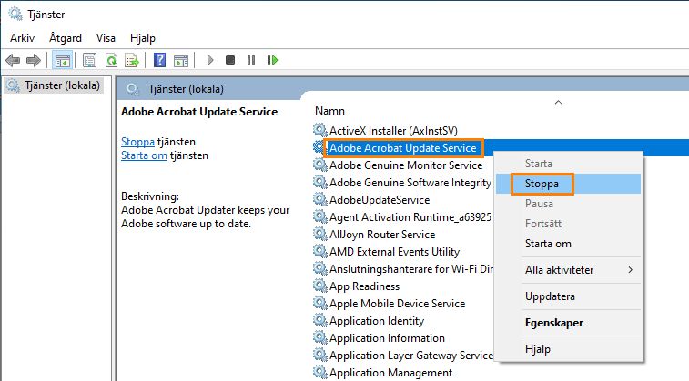Open the Arkiv menu
Viewport: 689px width, 381px height.
coord(22,37)
